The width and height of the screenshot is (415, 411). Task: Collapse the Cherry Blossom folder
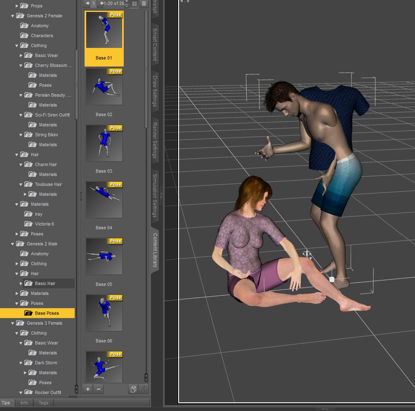(21, 65)
